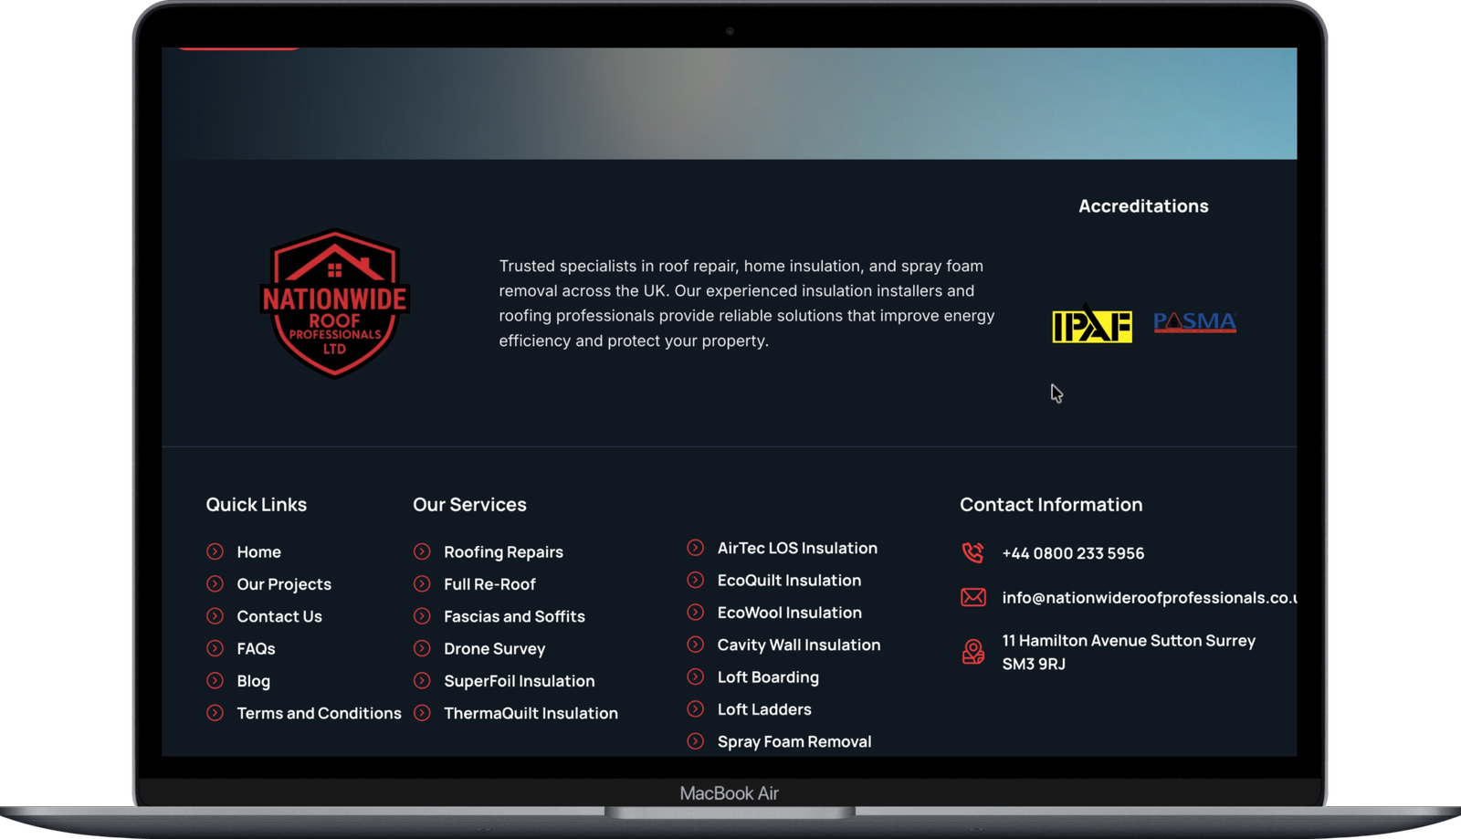
Task: Click the Accreditations heading
Action: 1143,206
